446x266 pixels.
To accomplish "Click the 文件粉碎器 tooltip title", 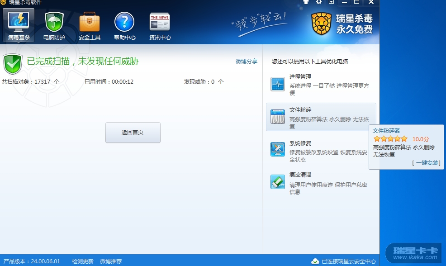I will [386, 131].
